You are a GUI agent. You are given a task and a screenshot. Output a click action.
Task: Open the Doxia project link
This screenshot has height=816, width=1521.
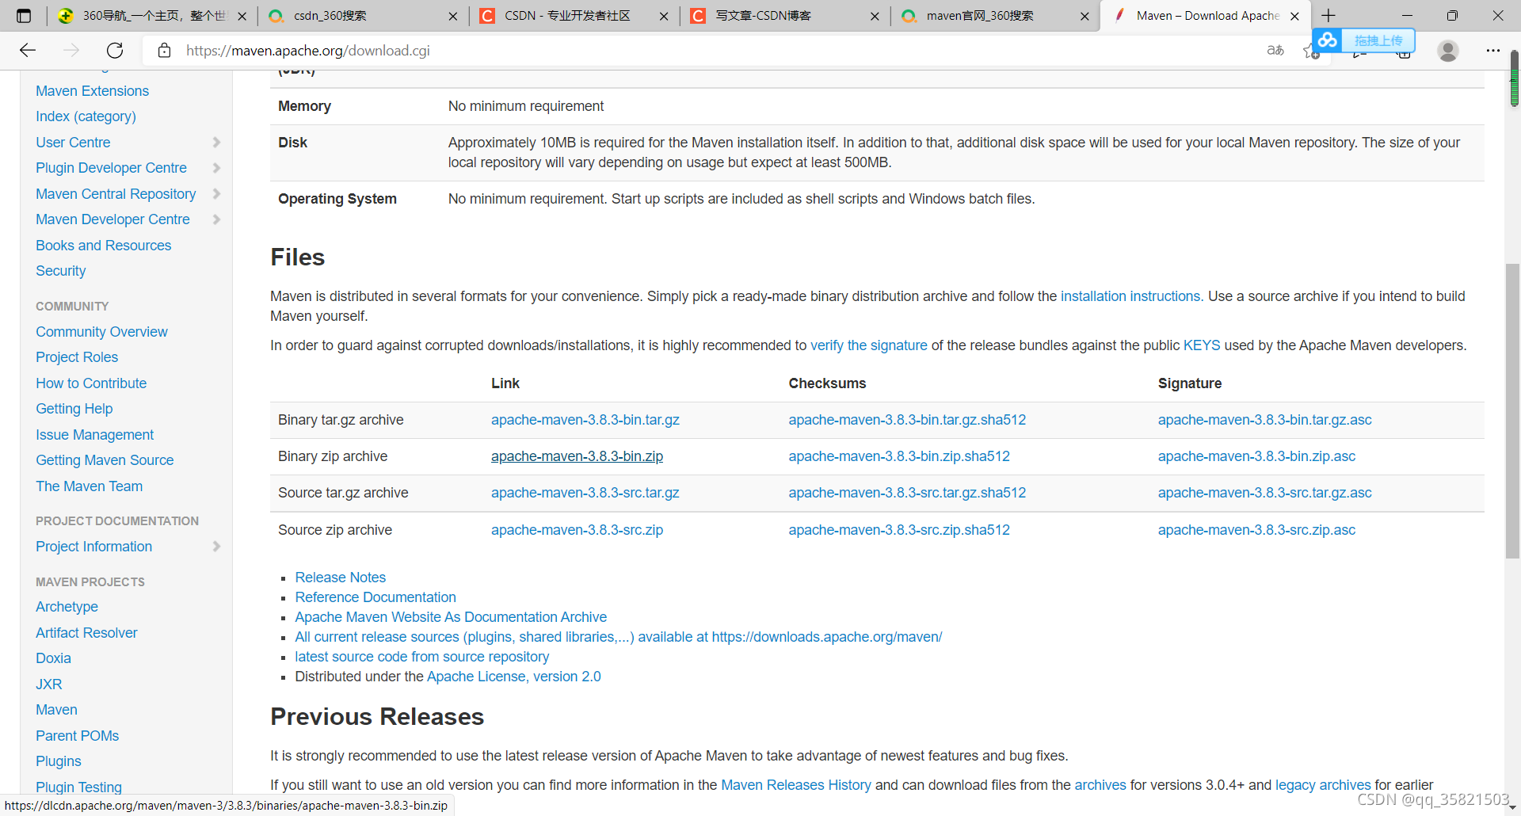point(53,658)
